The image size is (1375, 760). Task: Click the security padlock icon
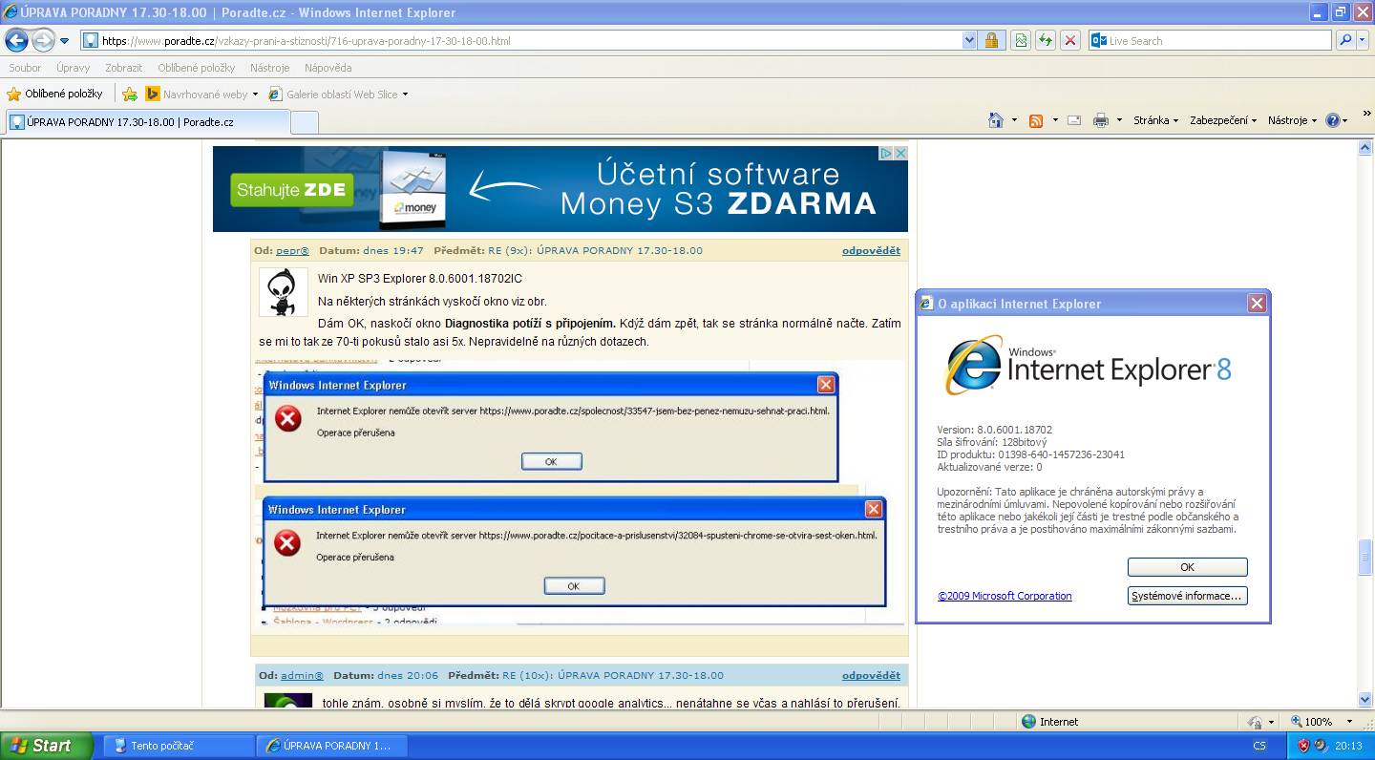coord(991,40)
